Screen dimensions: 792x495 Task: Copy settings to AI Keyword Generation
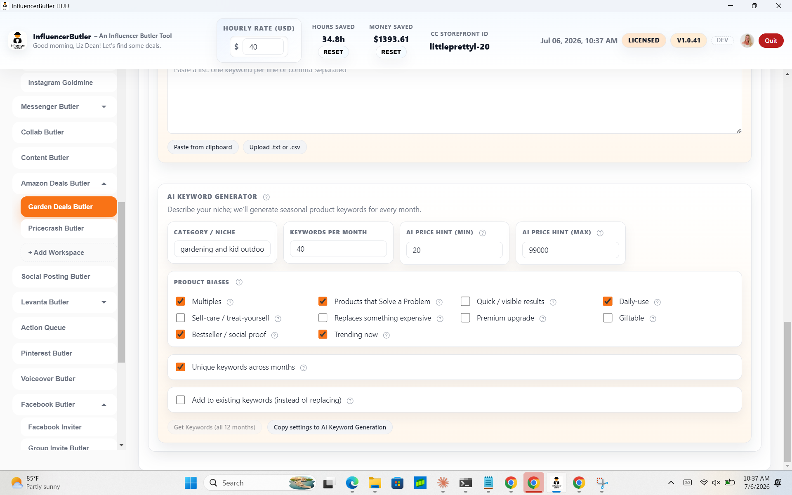click(330, 427)
